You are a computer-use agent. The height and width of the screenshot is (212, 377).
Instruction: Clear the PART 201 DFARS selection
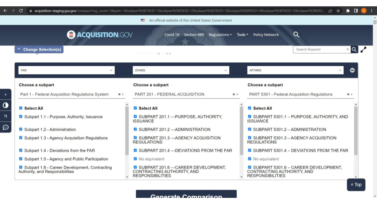coord(234,95)
